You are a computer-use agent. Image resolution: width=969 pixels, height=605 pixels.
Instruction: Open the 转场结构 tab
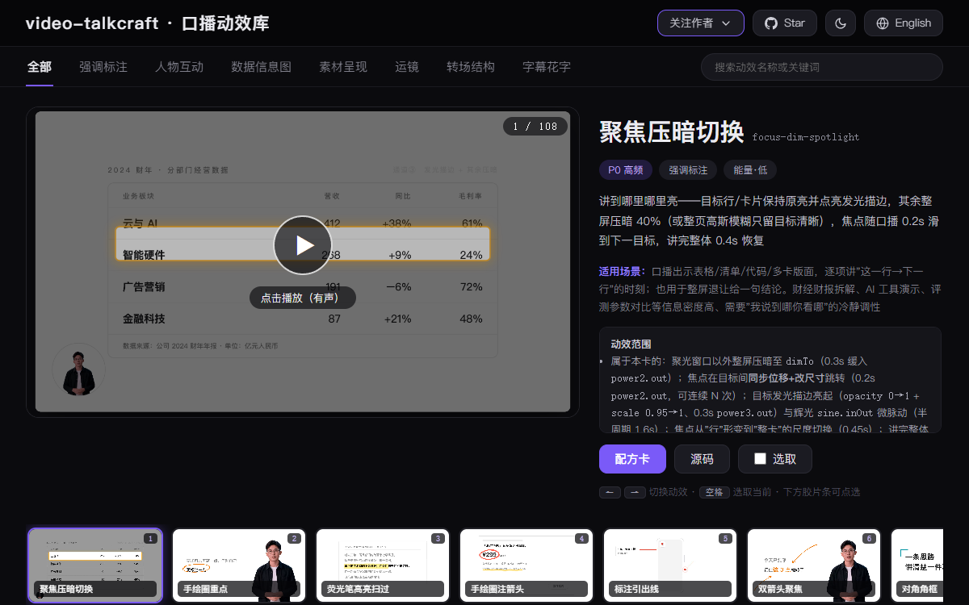click(471, 67)
